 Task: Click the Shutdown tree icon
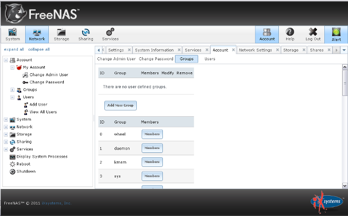click(x=13, y=172)
